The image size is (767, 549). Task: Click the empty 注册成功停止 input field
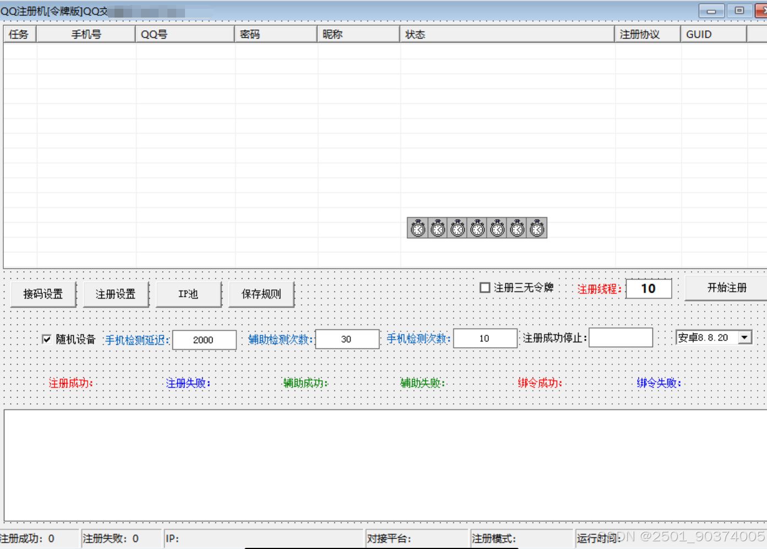pos(620,337)
